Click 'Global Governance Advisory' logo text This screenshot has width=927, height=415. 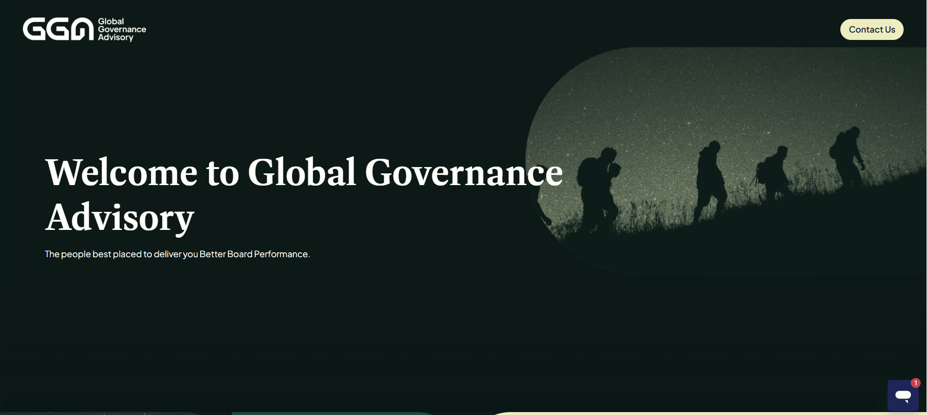coord(122,29)
